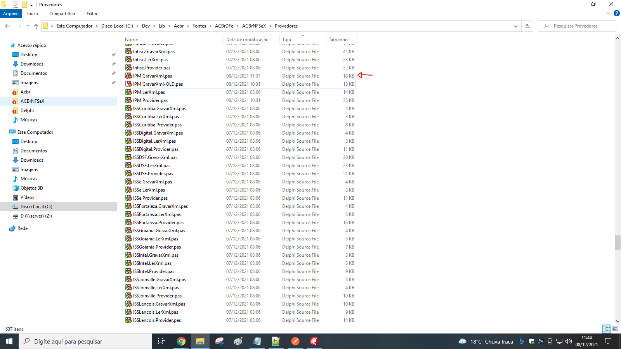Expand the chevron after Lib in breadcrumb
The width and height of the screenshot is (621, 349).
click(x=169, y=26)
